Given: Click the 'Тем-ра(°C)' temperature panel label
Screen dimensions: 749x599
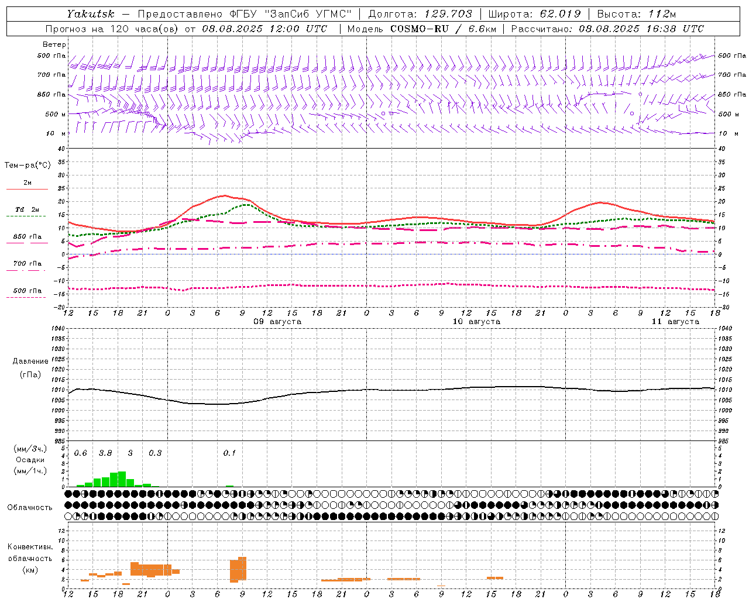Looking at the screenshot, I should click(28, 166).
